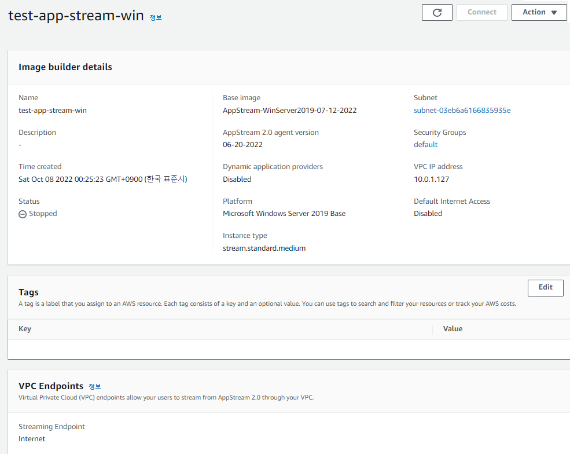
Task: Click the Tags section heading
Action: click(29, 292)
